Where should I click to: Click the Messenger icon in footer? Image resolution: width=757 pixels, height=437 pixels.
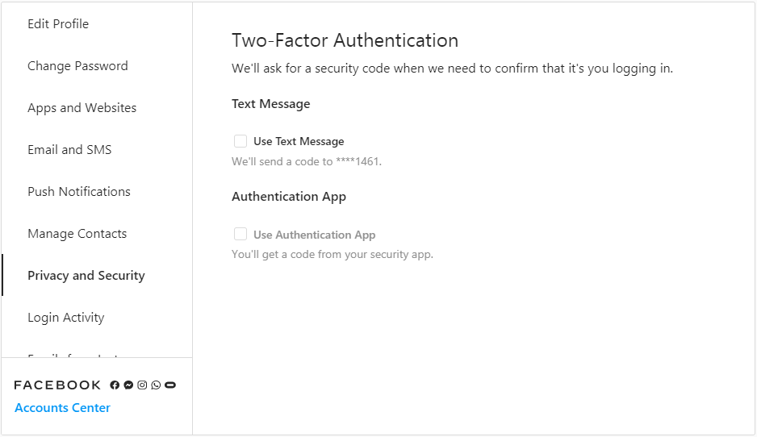tap(128, 385)
